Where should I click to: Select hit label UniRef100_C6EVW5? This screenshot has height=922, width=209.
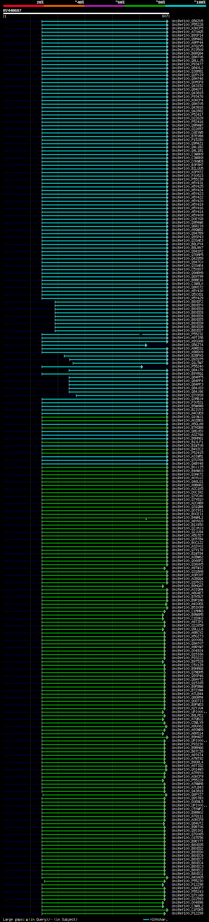(x=187, y=132)
